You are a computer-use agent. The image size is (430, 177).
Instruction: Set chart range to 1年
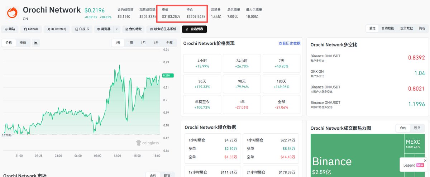pyautogui.click(x=156, y=43)
